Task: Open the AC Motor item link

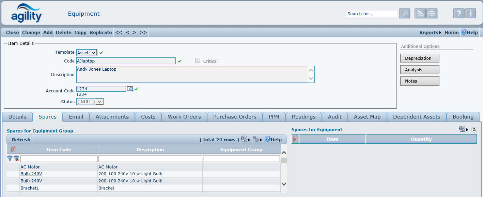Action: pyautogui.click(x=30, y=167)
